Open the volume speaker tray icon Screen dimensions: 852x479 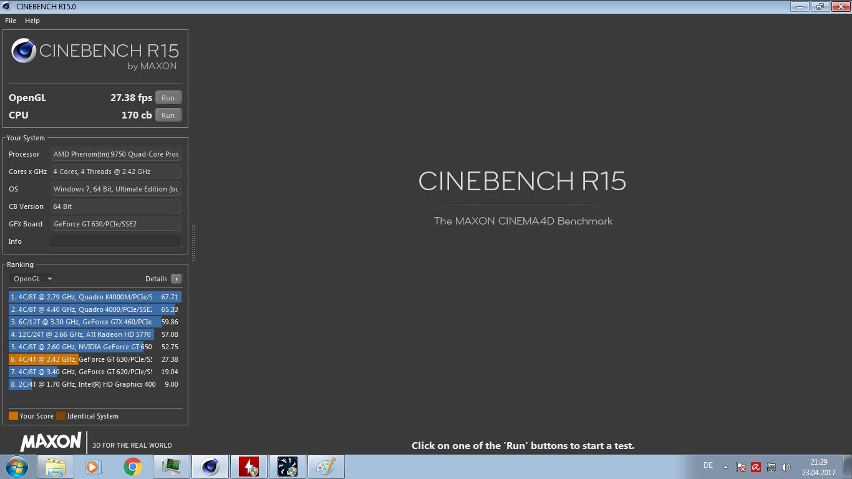(x=785, y=467)
